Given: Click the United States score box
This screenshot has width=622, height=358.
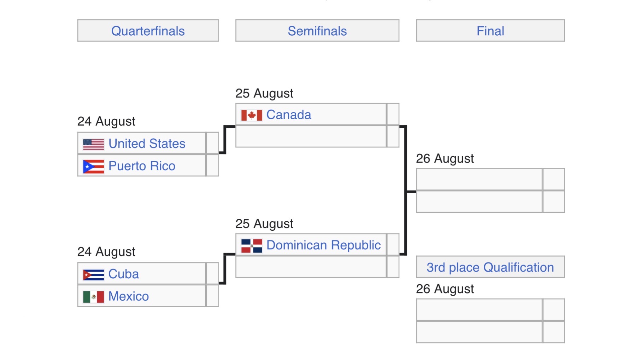Looking at the screenshot, I should click(212, 143).
